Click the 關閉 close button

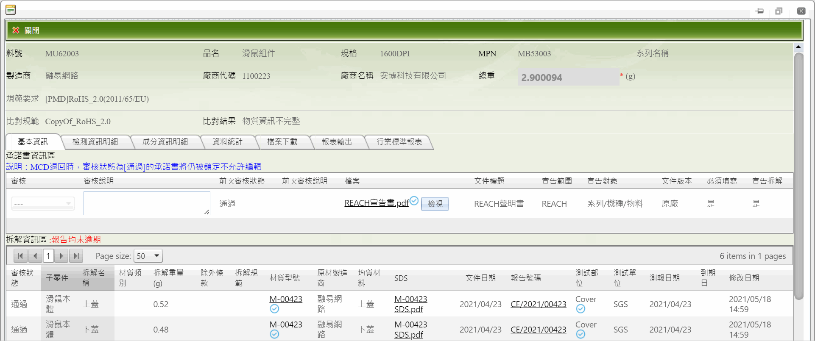click(26, 30)
